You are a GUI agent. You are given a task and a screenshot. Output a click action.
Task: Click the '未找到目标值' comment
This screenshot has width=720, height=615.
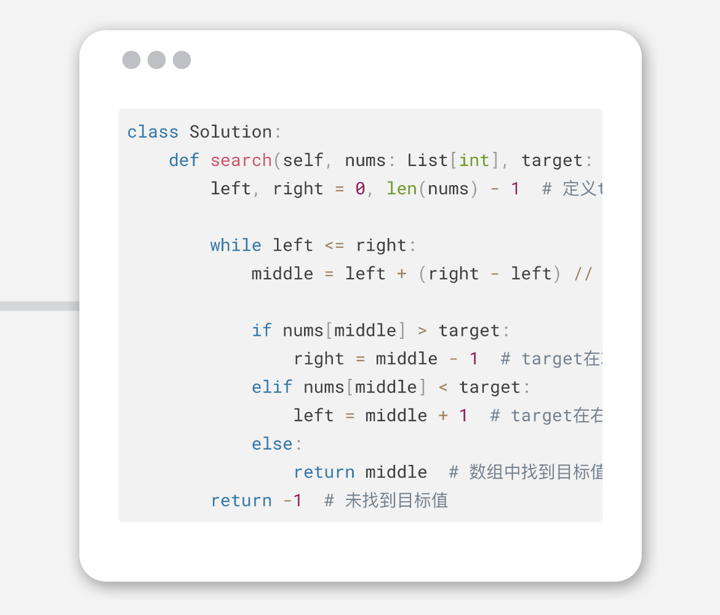tap(396, 501)
